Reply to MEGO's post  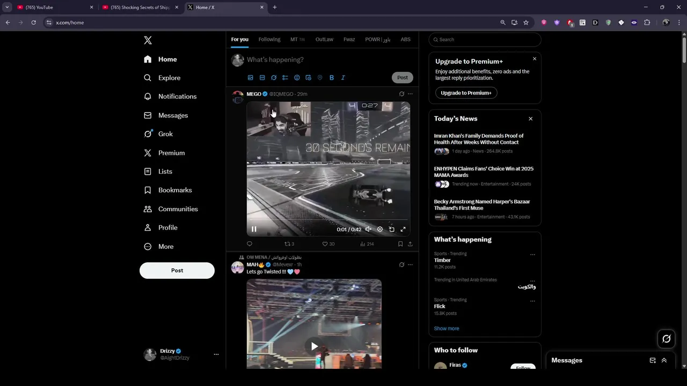(x=250, y=244)
